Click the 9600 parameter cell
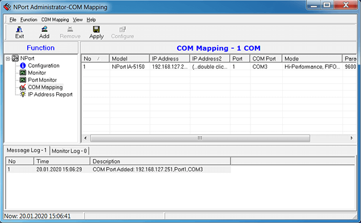Image resolution: width=361 pixels, height=223 pixels. tap(350, 67)
